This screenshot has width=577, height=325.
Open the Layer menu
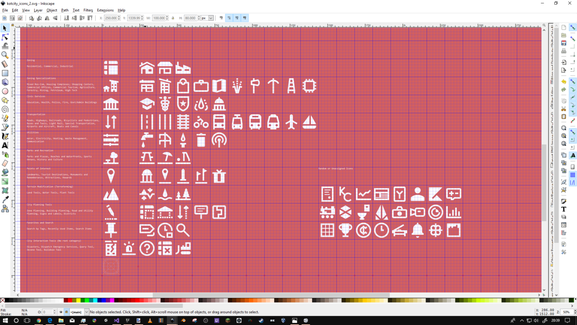tap(38, 10)
